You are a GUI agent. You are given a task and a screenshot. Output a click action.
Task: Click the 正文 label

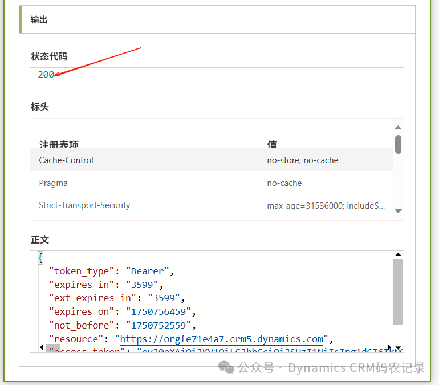click(x=40, y=240)
